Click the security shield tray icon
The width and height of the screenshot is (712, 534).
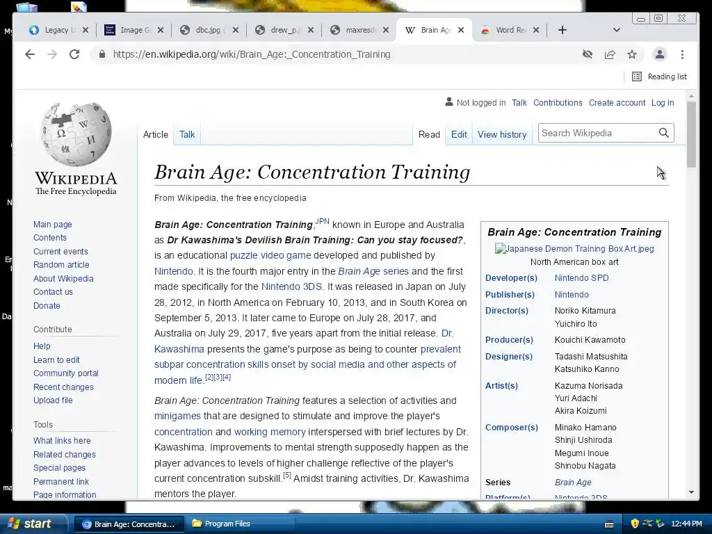(635, 524)
